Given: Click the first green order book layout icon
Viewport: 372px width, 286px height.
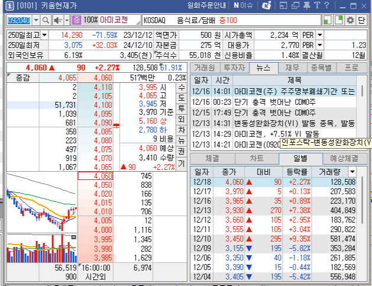Looking at the screenshot, I should click(x=328, y=20).
